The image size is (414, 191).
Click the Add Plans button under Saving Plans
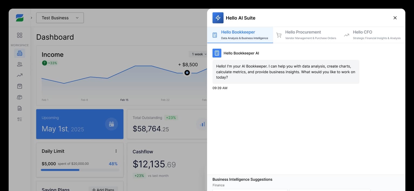[103, 189]
